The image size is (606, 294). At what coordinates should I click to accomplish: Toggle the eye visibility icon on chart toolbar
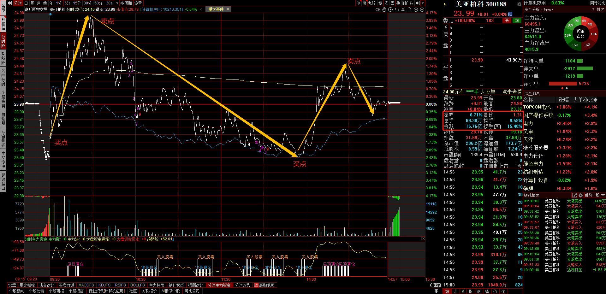pyautogui.click(x=378, y=9)
